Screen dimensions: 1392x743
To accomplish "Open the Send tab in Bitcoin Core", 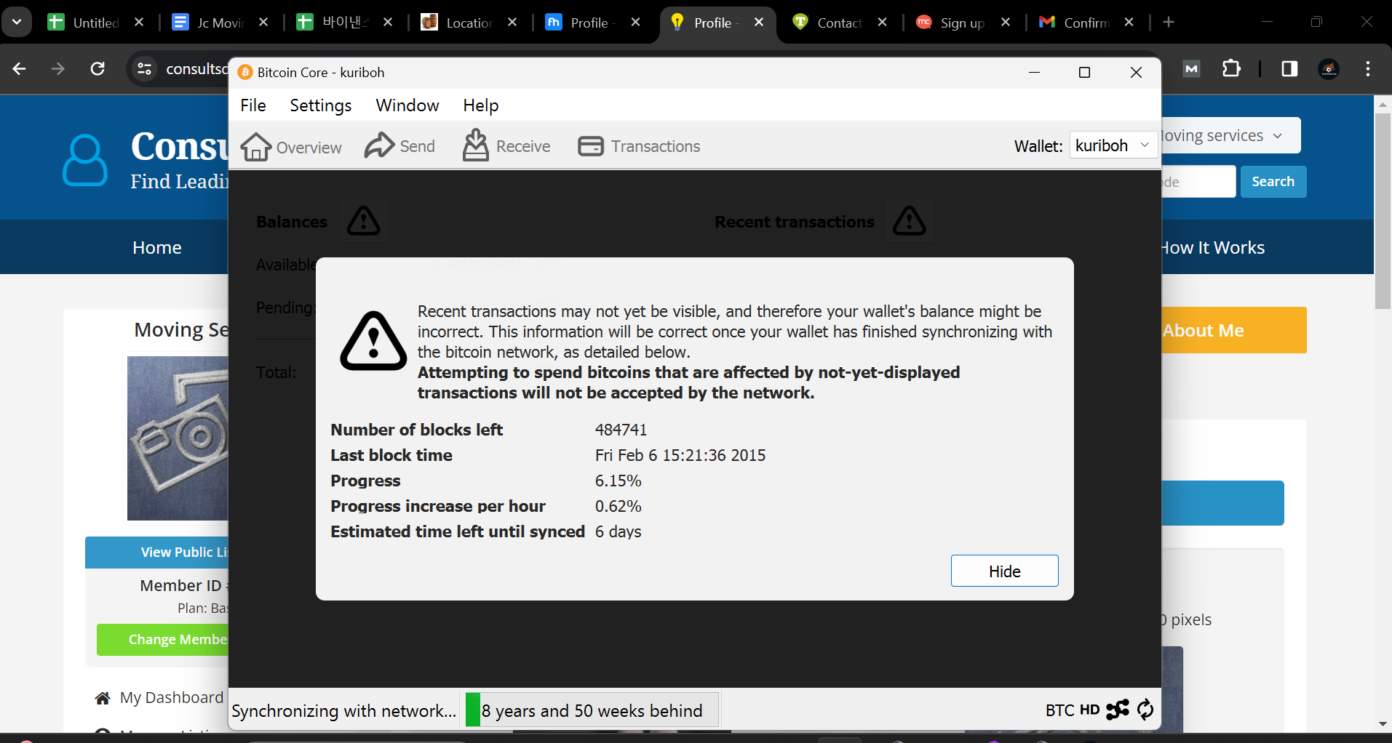I will coord(399,146).
